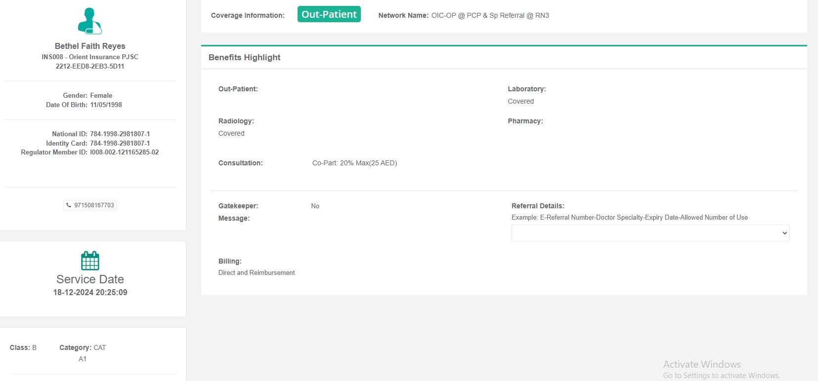Click the phone icon beside 971508167703
The width and height of the screenshot is (818, 381).
[69, 205]
